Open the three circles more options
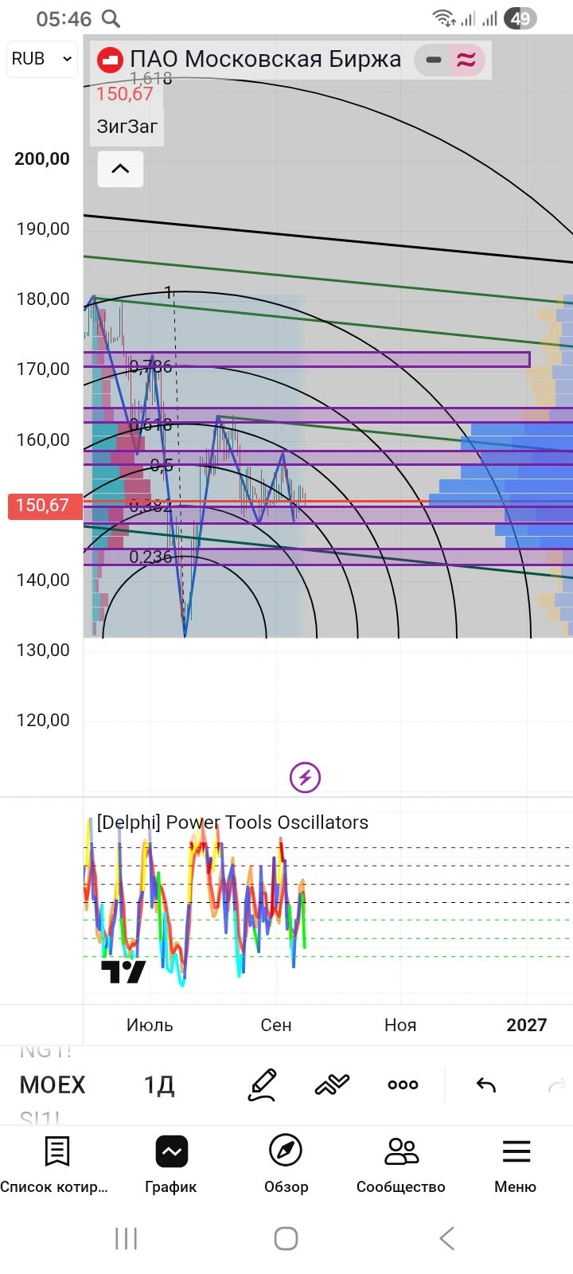573x1274 pixels. [x=403, y=1084]
